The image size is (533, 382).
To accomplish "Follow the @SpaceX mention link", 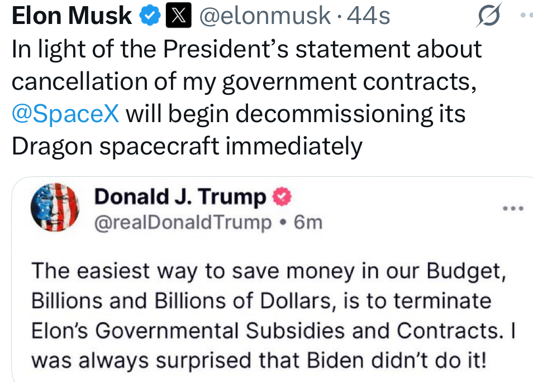I will click(x=65, y=114).
